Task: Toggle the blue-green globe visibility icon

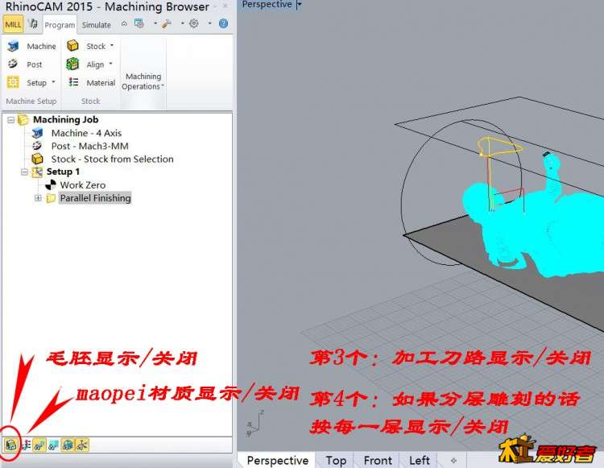Action: coord(68,445)
